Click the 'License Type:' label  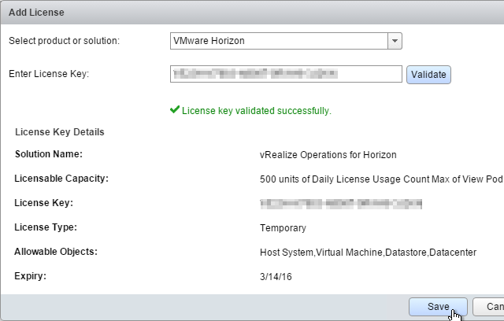point(46,227)
